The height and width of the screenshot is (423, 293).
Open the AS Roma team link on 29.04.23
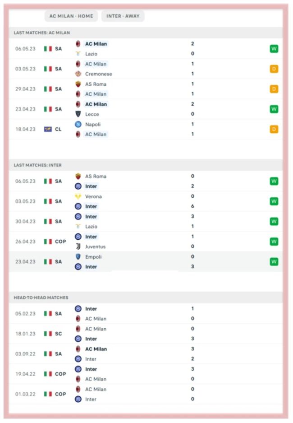(x=96, y=84)
